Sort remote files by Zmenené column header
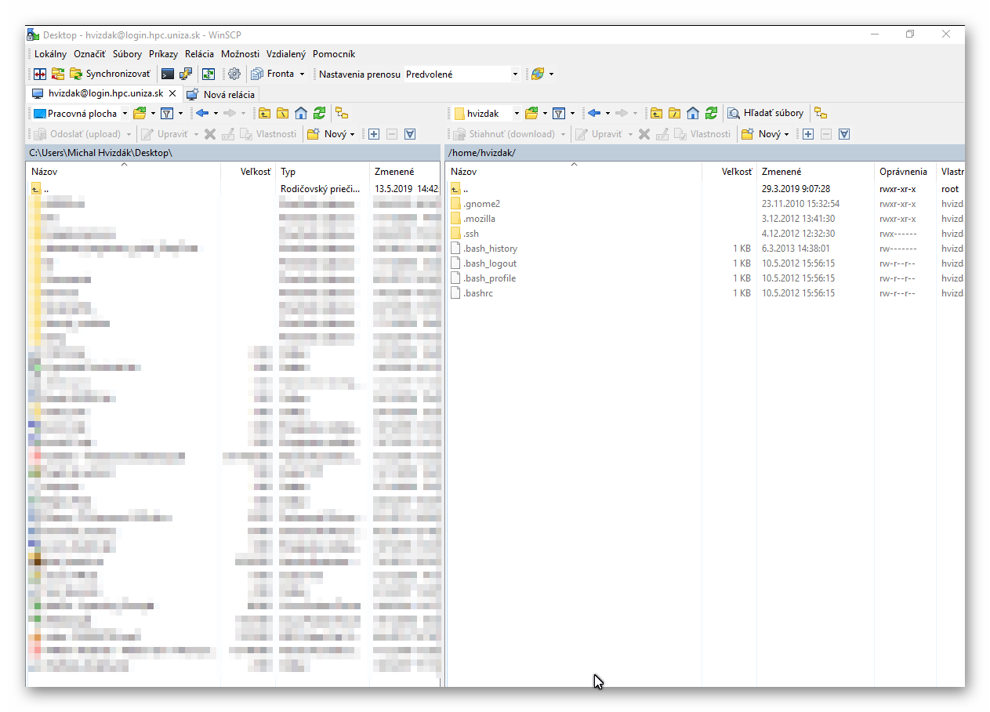This screenshot has width=990, height=712. (781, 172)
